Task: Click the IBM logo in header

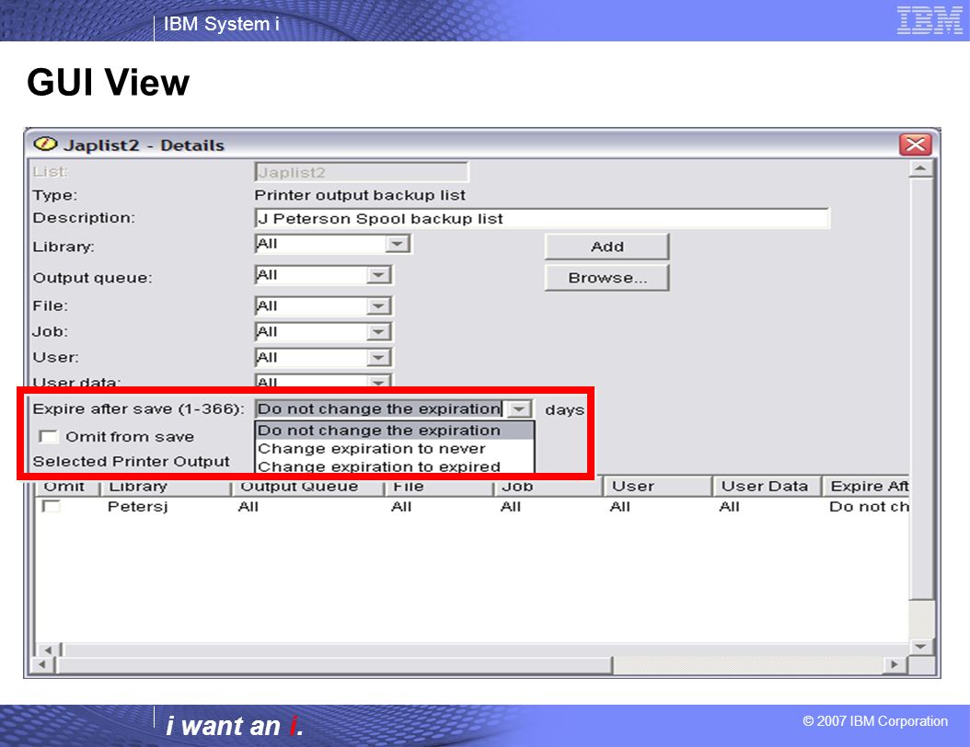Action: pos(930,20)
